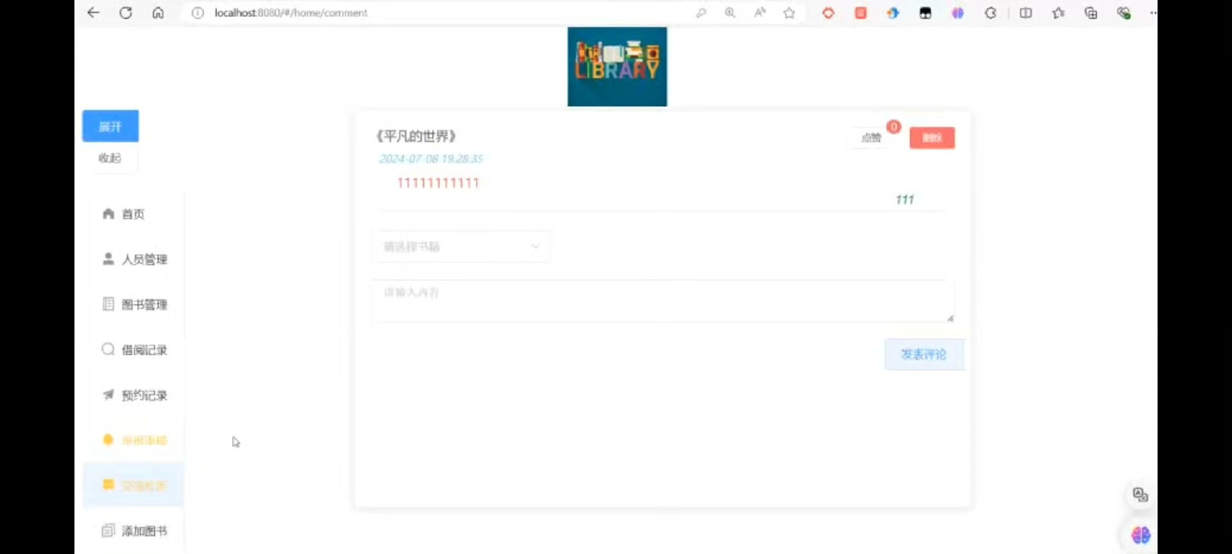The image size is (1232, 554).
Task: Click inside the comment content text area
Action: [663, 301]
